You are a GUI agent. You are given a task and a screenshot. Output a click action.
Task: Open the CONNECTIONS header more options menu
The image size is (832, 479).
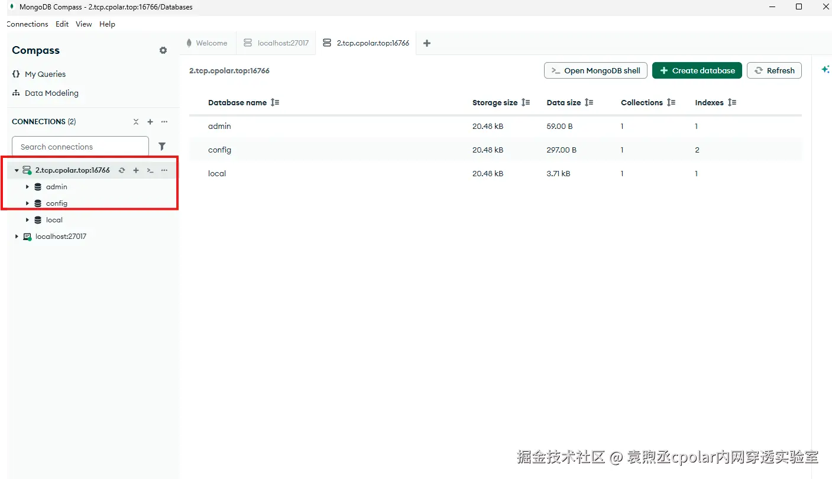coord(164,122)
